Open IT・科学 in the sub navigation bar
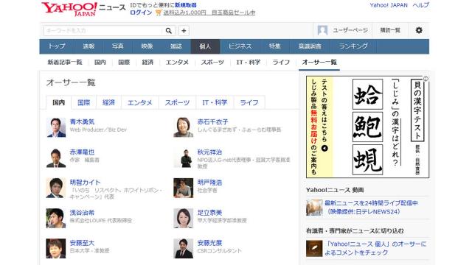472x265 pixels. (249, 62)
